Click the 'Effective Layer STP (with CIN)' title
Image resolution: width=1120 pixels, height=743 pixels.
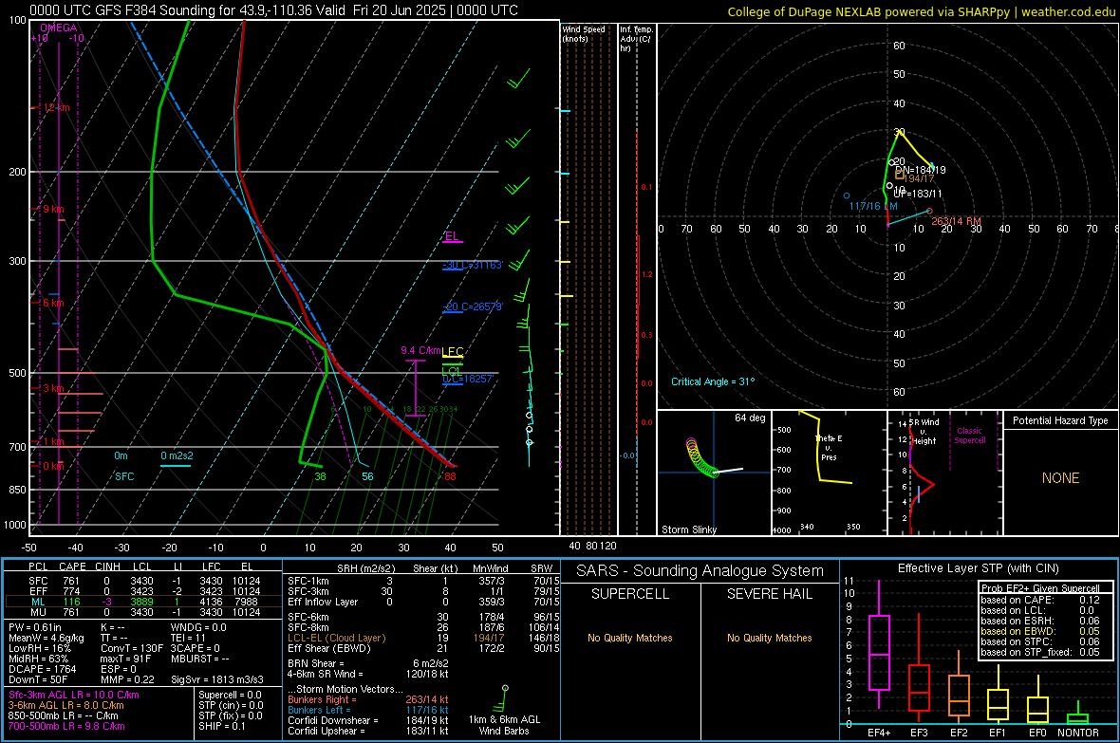click(978, 568)
